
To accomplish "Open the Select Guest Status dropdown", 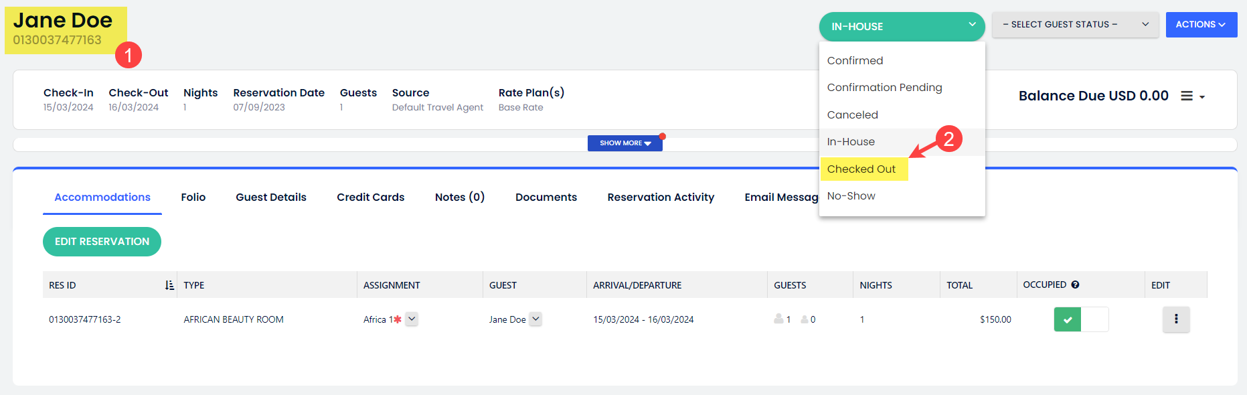I will click(x=1074, y=25).
